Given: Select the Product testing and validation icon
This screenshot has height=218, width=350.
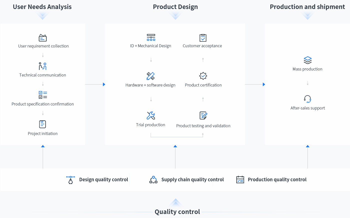Looking at the screenshot, I should 203,115.
